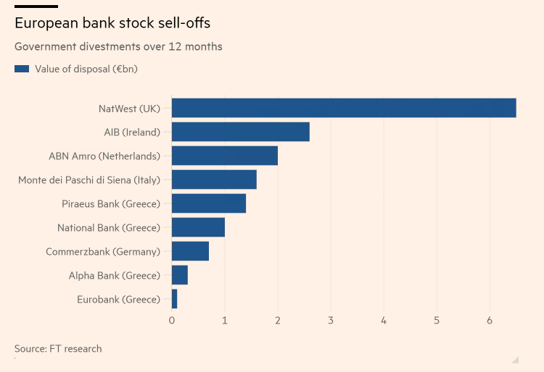Select the NatWest (UK) bar

click(x=344, y=108)
